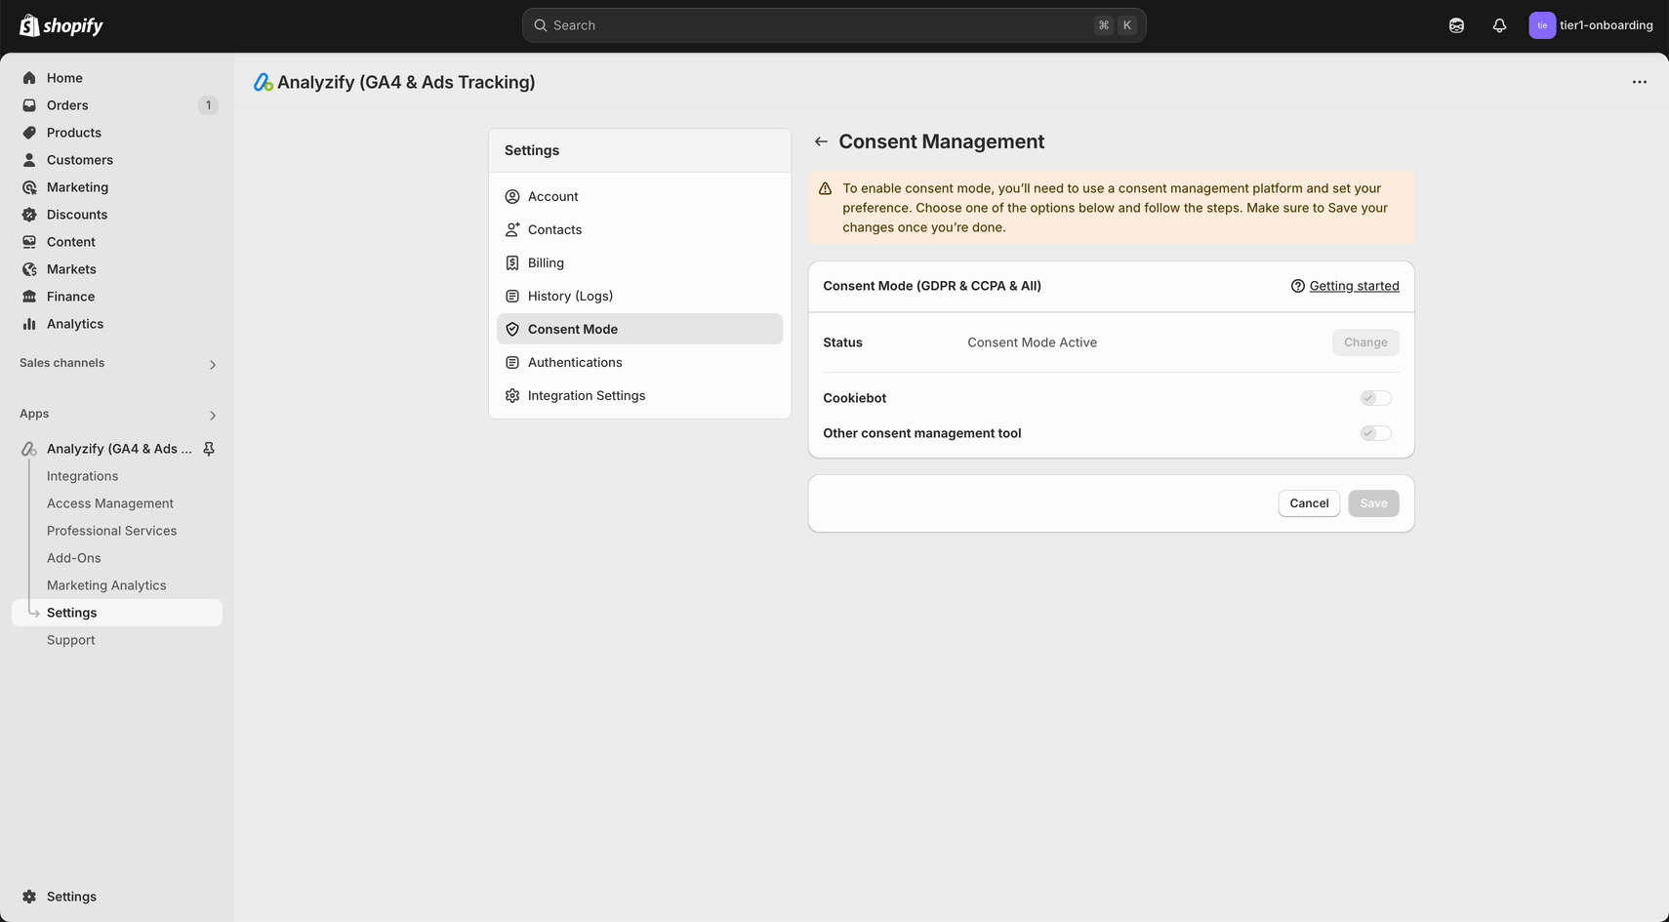Click the Shopify logo

coord(61,25)
